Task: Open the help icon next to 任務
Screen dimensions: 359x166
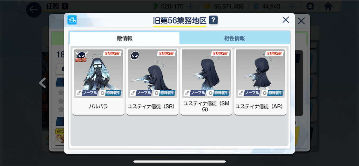Action: click(x=65, y=6)
